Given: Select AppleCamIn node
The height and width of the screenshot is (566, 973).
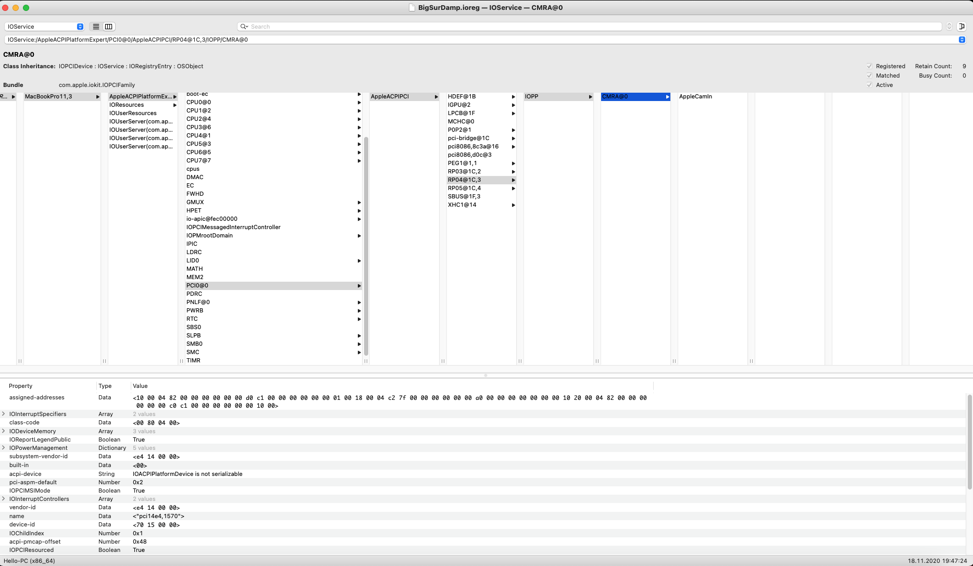Looking at the screenshot, I should tap(695, 96).
